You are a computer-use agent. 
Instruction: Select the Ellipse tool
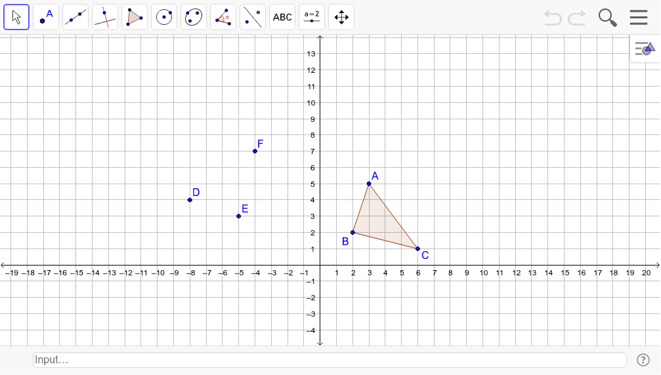click(194, 17)
